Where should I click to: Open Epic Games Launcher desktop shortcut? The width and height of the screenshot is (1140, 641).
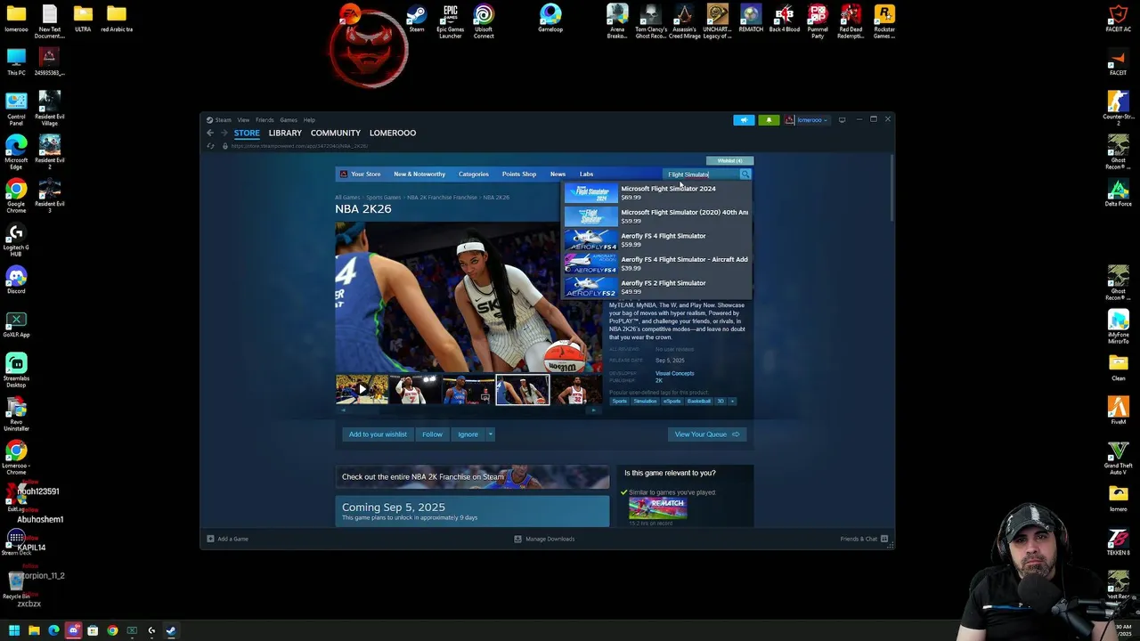[450, 21]
